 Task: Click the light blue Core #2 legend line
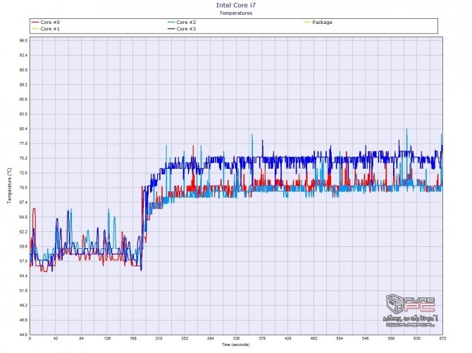(172, 23)
